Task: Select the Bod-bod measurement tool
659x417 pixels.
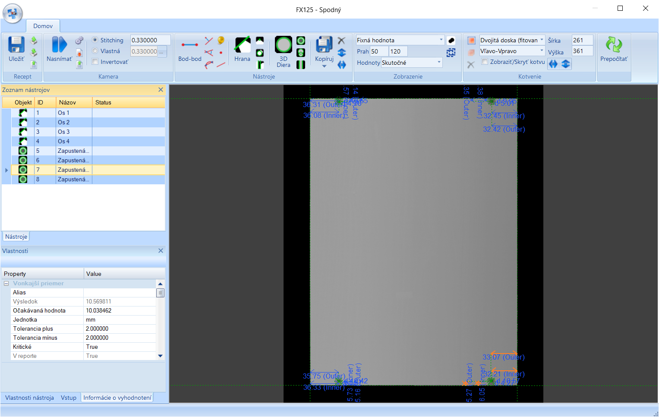Action: pyautogui.click(x=189, y=45)
